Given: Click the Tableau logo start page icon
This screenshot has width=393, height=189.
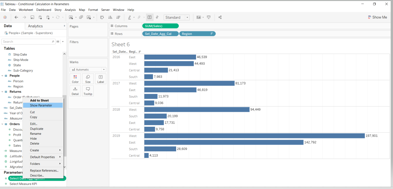Looking at the screenshot, I should (x=5, y=17).
